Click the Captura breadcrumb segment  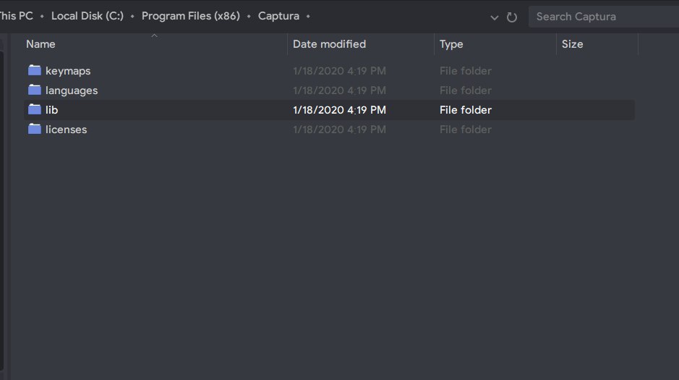[x=278, y=16]
